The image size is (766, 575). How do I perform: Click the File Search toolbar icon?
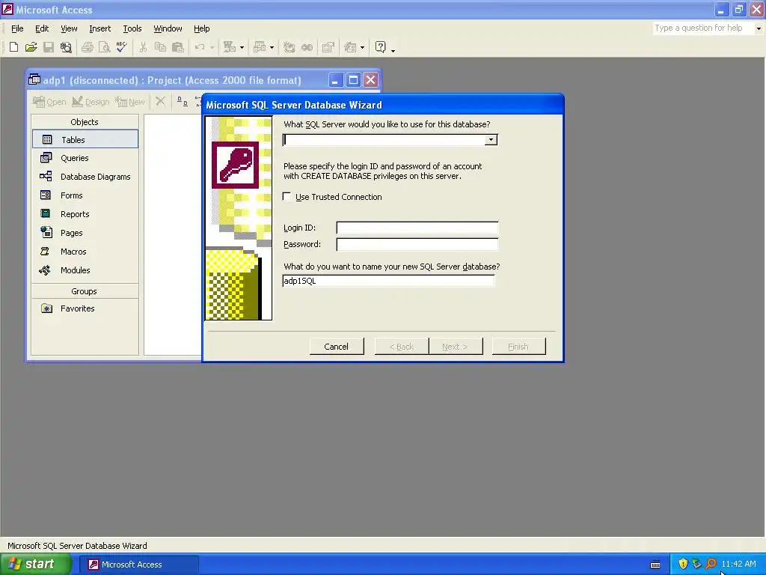point(66,47)
